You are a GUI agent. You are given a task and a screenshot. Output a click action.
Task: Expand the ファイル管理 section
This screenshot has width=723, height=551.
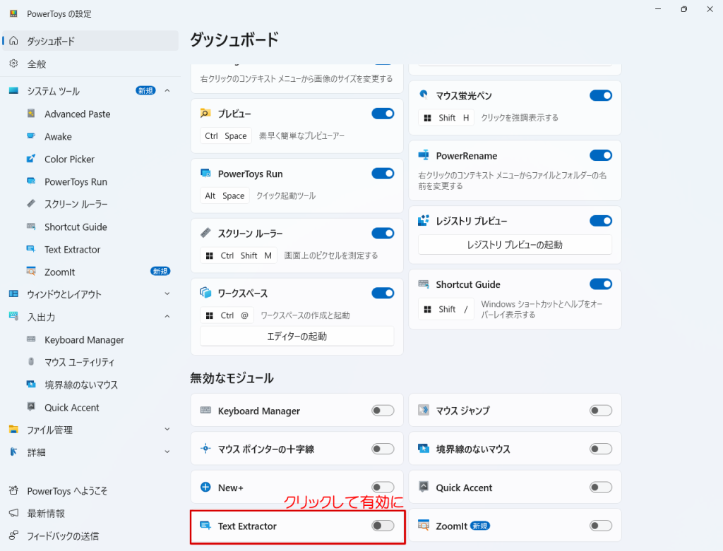(167, 430)
